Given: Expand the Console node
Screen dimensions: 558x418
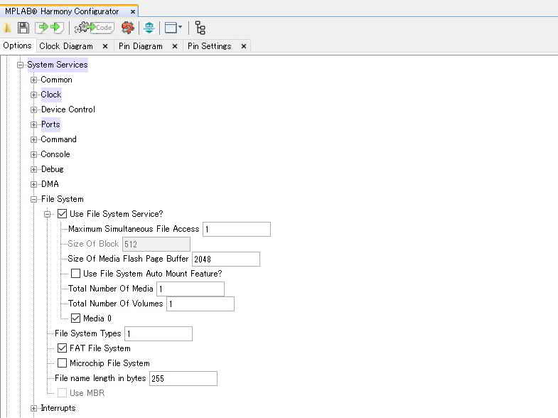Looking at the screenshot, I should (x=33, y=154).
